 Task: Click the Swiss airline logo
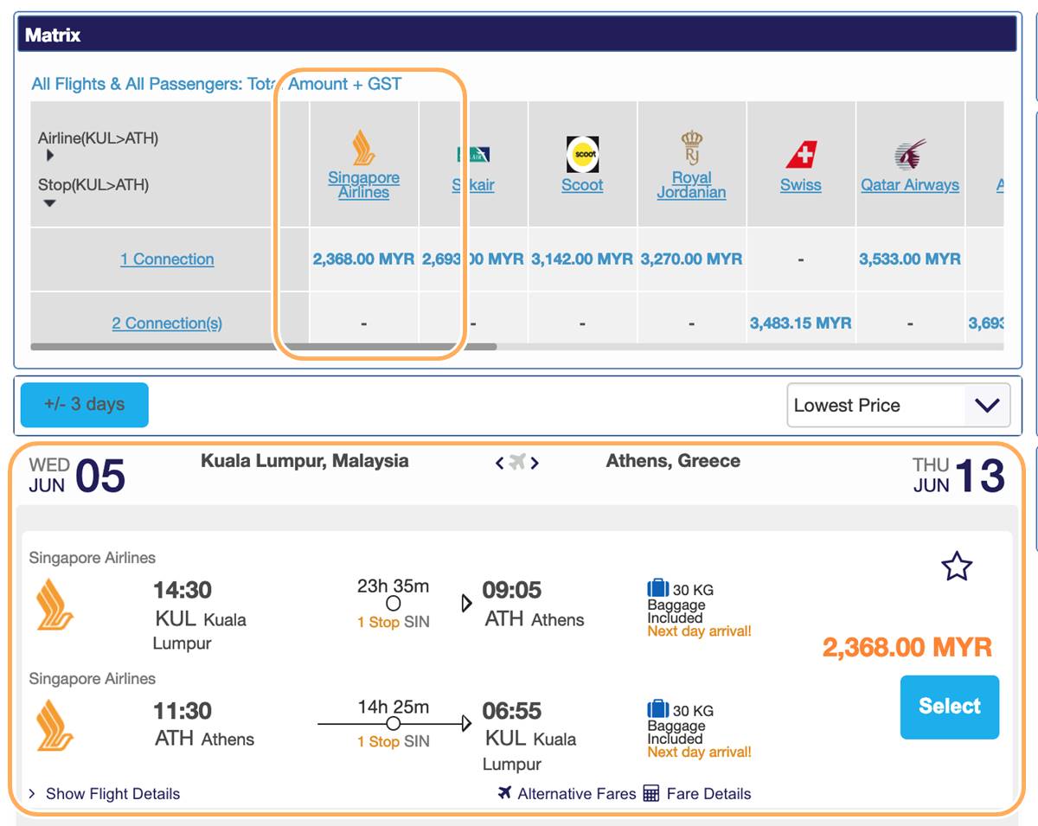click(801, 155)
